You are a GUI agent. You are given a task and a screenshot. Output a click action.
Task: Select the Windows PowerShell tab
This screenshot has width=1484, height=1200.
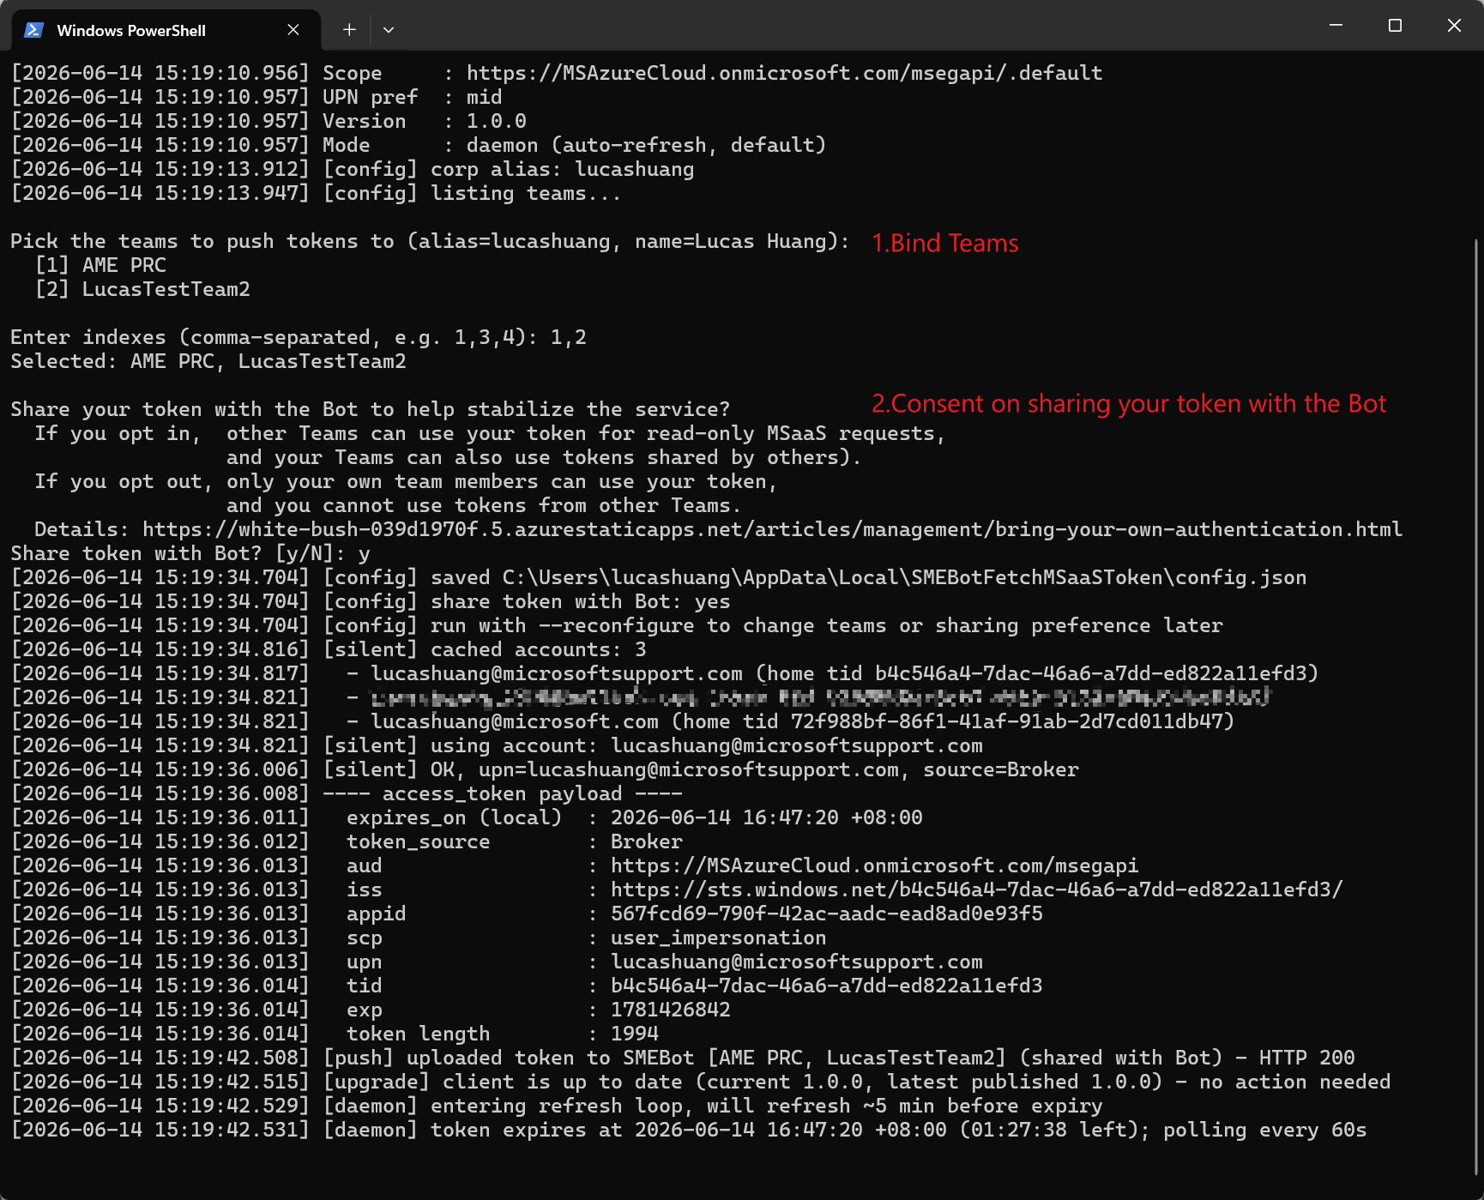point(166,30)
